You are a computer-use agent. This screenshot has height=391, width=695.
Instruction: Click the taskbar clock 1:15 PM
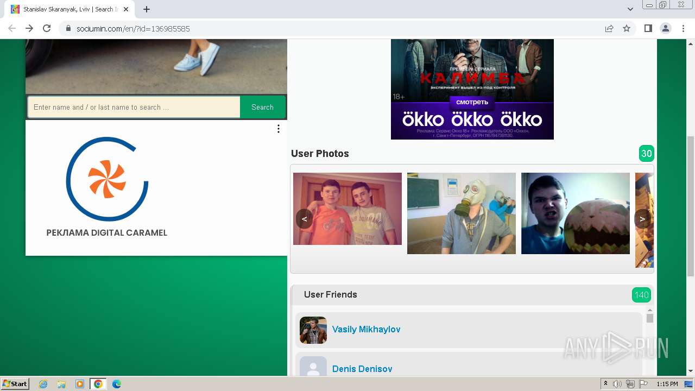pos(667,384)
